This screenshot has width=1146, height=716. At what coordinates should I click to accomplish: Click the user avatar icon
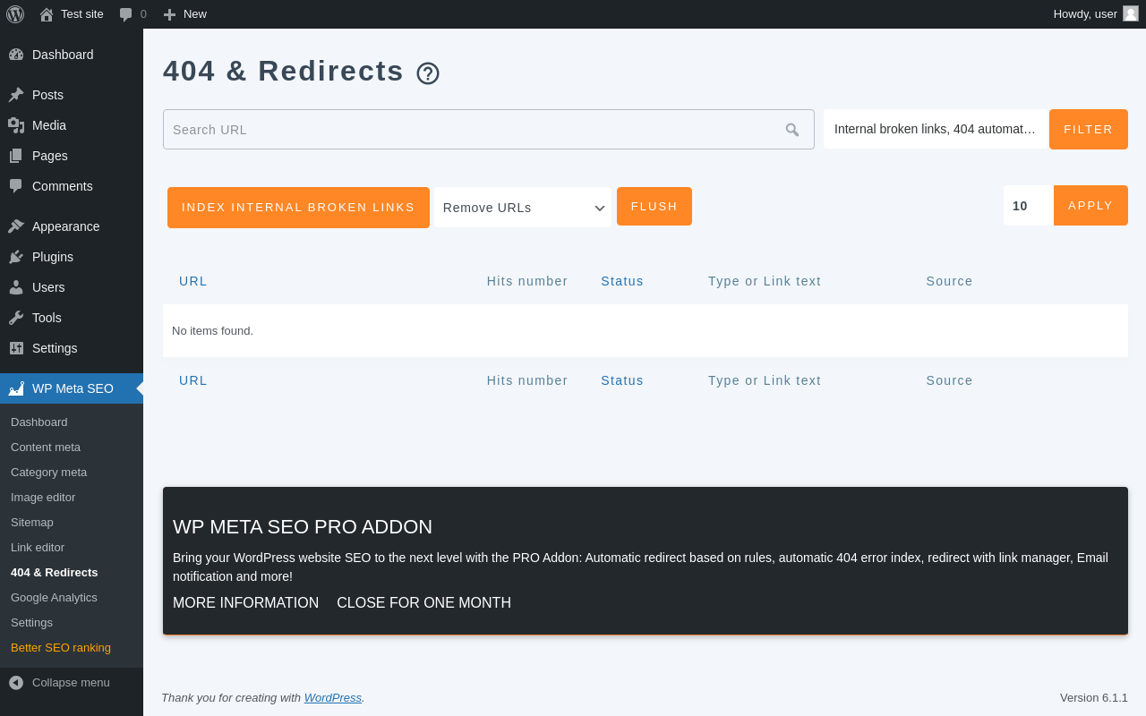pyautogui.click(x=1131, y=13)
